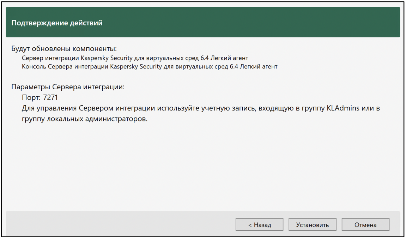
Task: Click the text группу локальных администраторов
Action: pos(84,119)
